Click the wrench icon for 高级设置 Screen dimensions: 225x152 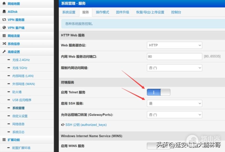(x=4, y=52)
